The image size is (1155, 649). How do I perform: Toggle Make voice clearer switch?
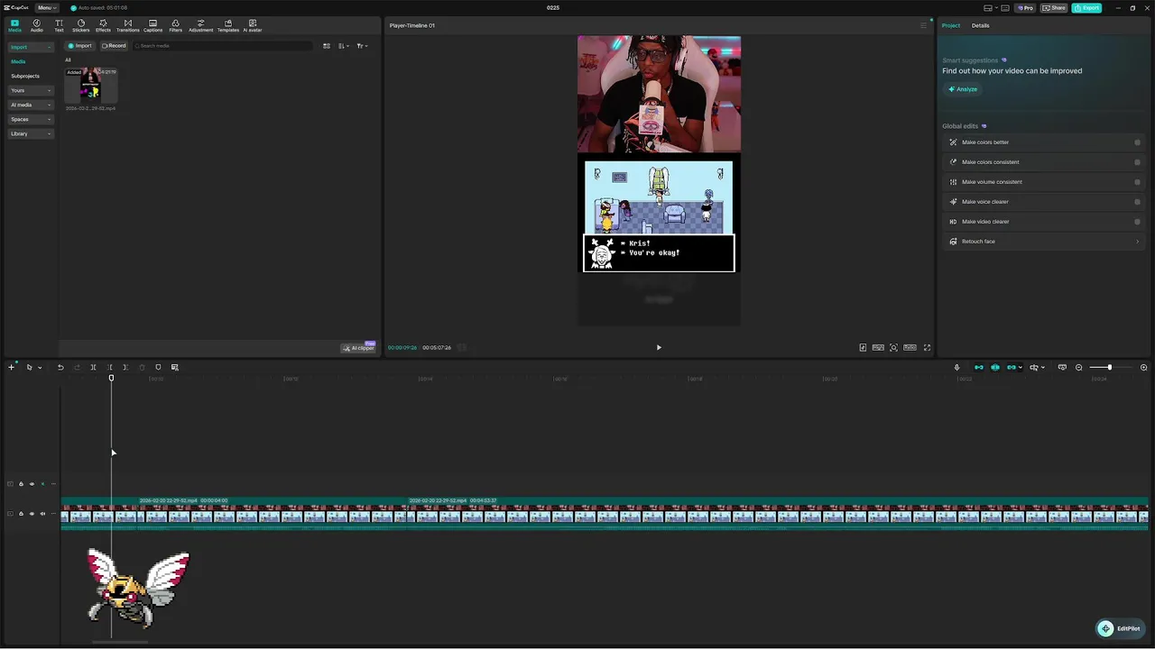pos(1137,202)
